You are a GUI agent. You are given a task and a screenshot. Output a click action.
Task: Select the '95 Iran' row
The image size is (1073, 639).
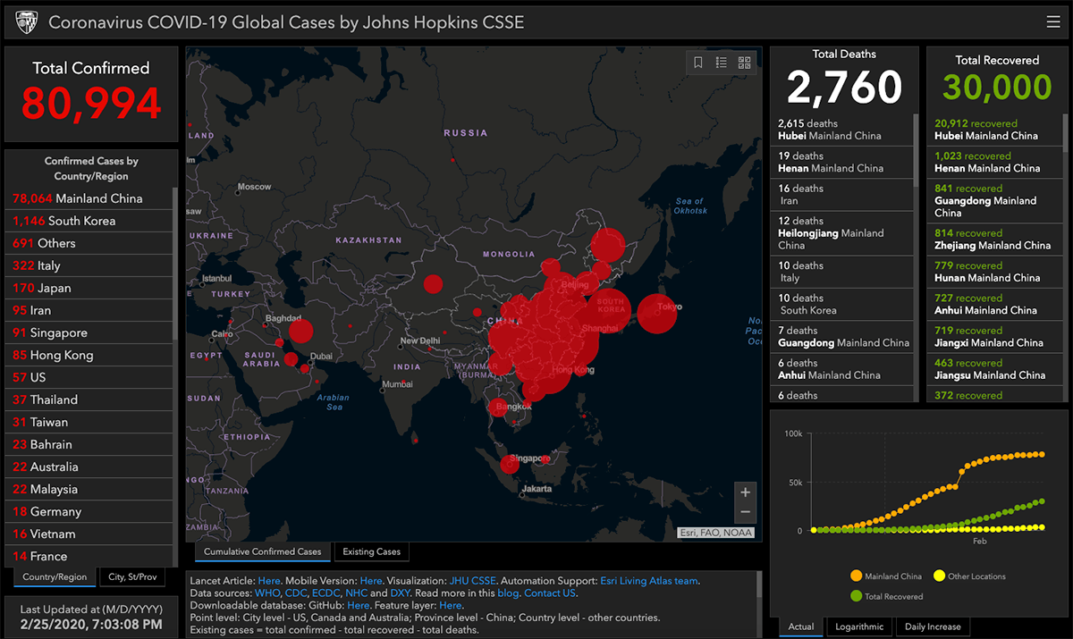[89, 310]
